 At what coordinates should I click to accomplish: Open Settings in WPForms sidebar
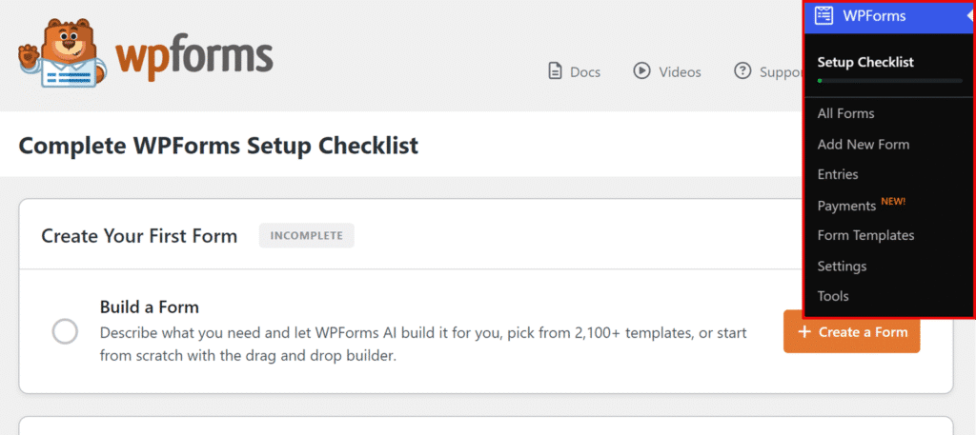842,267
